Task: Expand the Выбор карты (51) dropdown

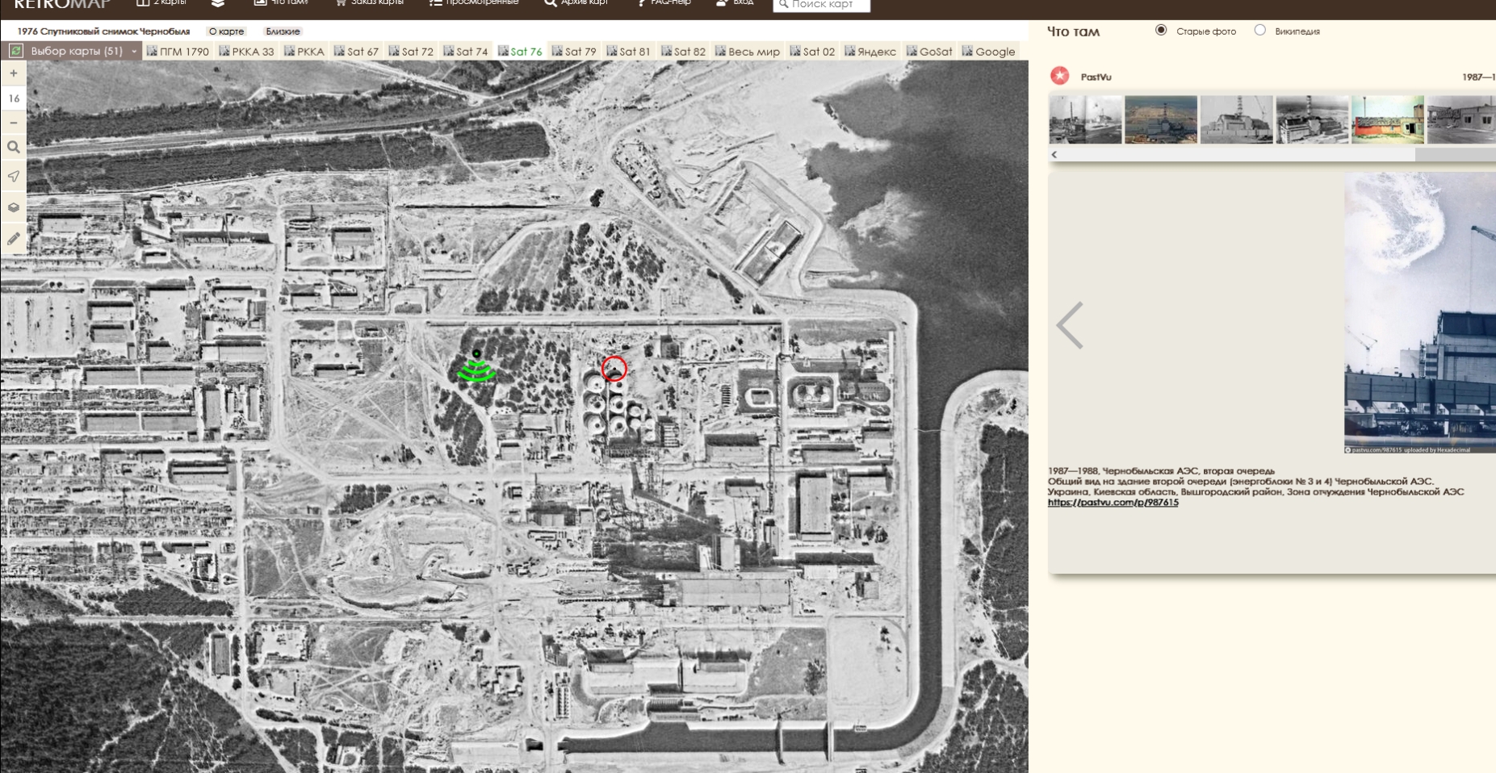Action: coord(77,51)
